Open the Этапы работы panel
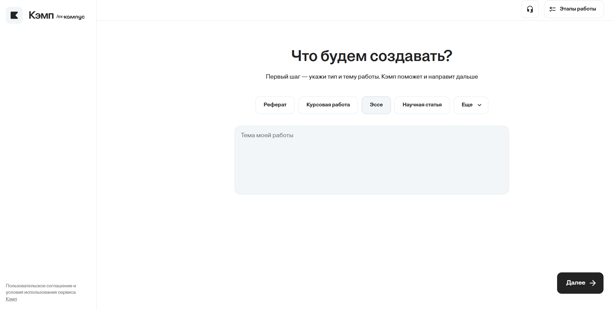The width and height of the screenshot is (613, 310). tap(574, 9)
